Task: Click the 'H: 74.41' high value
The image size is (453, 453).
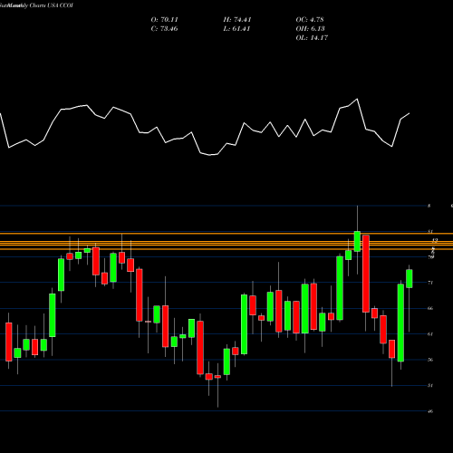Action: pos(237,20)
